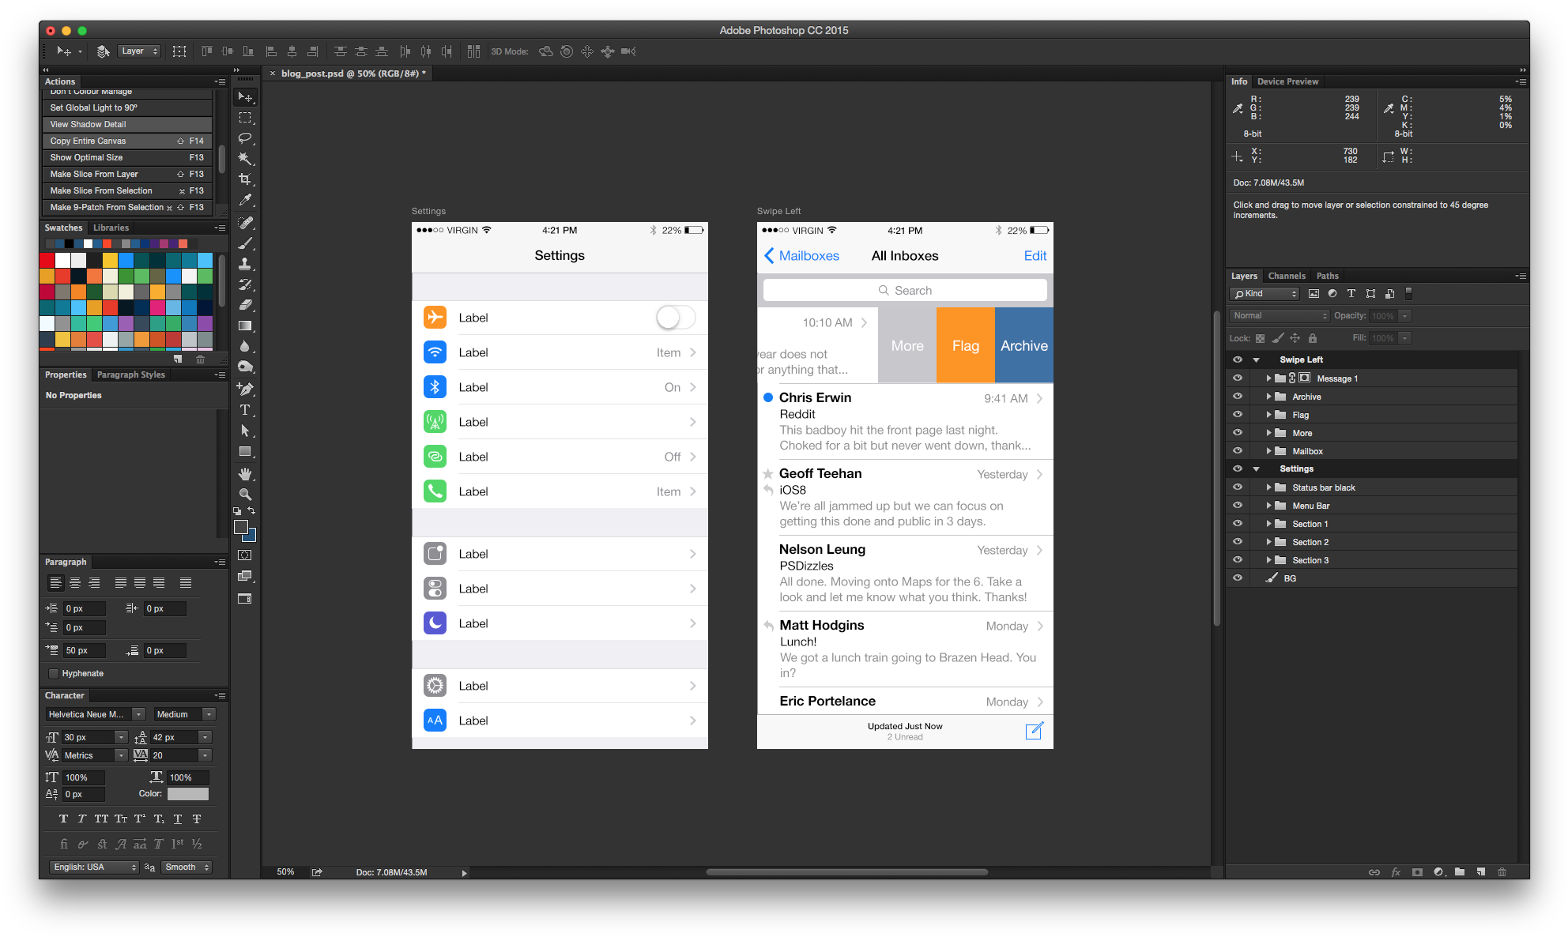Viewport: 1568px width, 937px height.
Task: Click the Delete layer trash icon
Action: tap(1502, 872)
